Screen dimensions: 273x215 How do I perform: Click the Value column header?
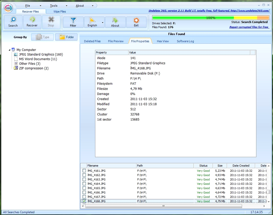coord(189,52)
